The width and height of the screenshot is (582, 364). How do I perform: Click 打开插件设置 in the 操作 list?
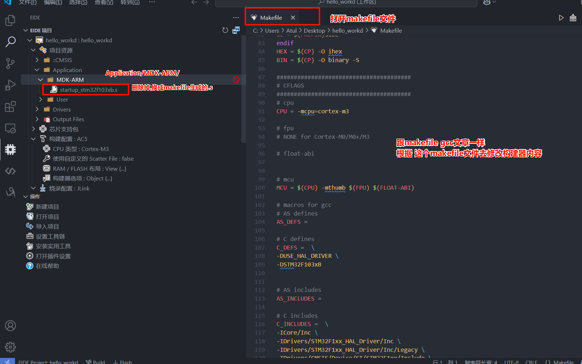click(53, 256)
